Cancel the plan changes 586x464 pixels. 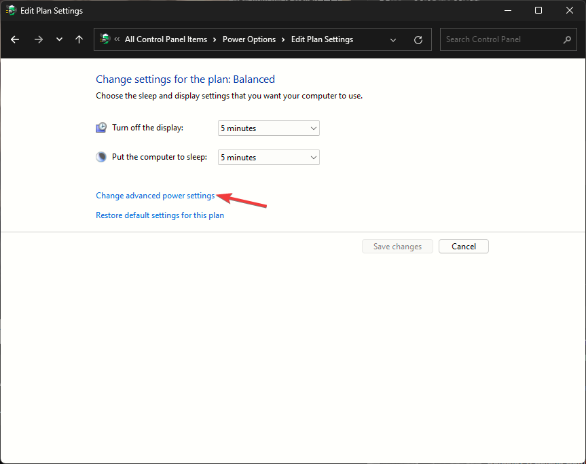[463, 247]
